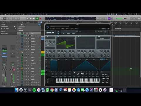Open the File menu

[12, 14]
